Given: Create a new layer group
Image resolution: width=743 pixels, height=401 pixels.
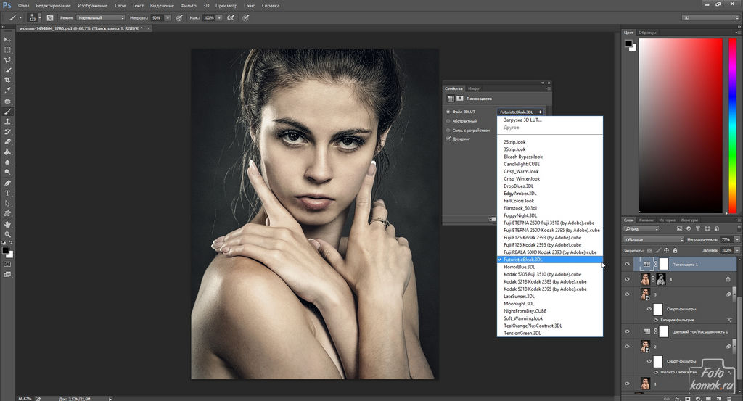Looking at the screenshot, I should tap(708, 398).
